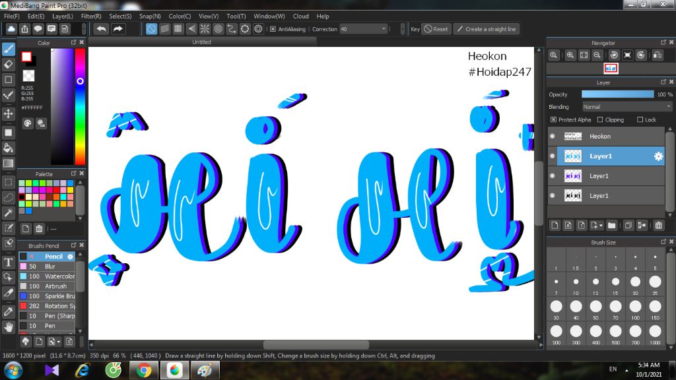676x380 pixels.
Task: Show the Heokon layer visibility dot
Action: tap(552, 137)
